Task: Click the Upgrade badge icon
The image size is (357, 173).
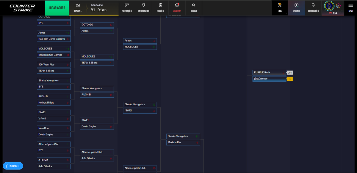Action: (x=296, y=8)
